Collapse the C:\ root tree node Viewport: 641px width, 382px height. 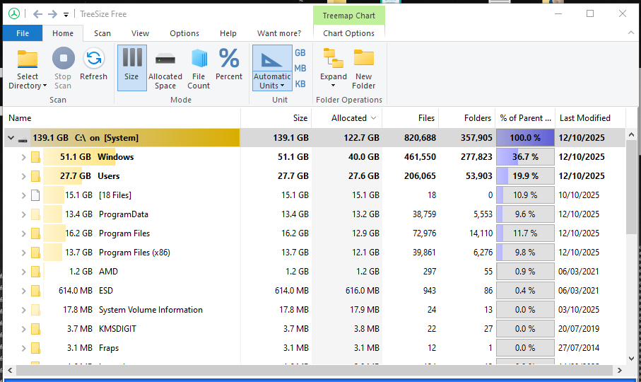pos(11,138)
